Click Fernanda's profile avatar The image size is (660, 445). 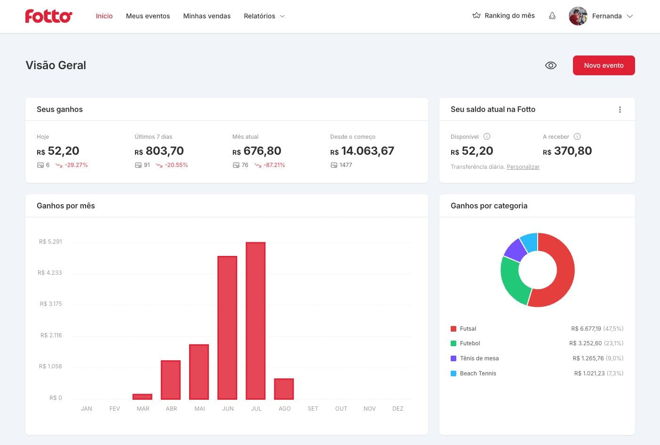pos(578,16)
